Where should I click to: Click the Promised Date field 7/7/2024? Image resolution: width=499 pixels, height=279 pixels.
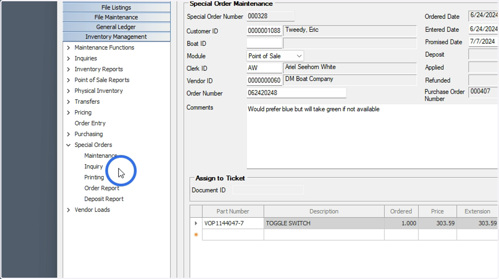pos(484,42)
